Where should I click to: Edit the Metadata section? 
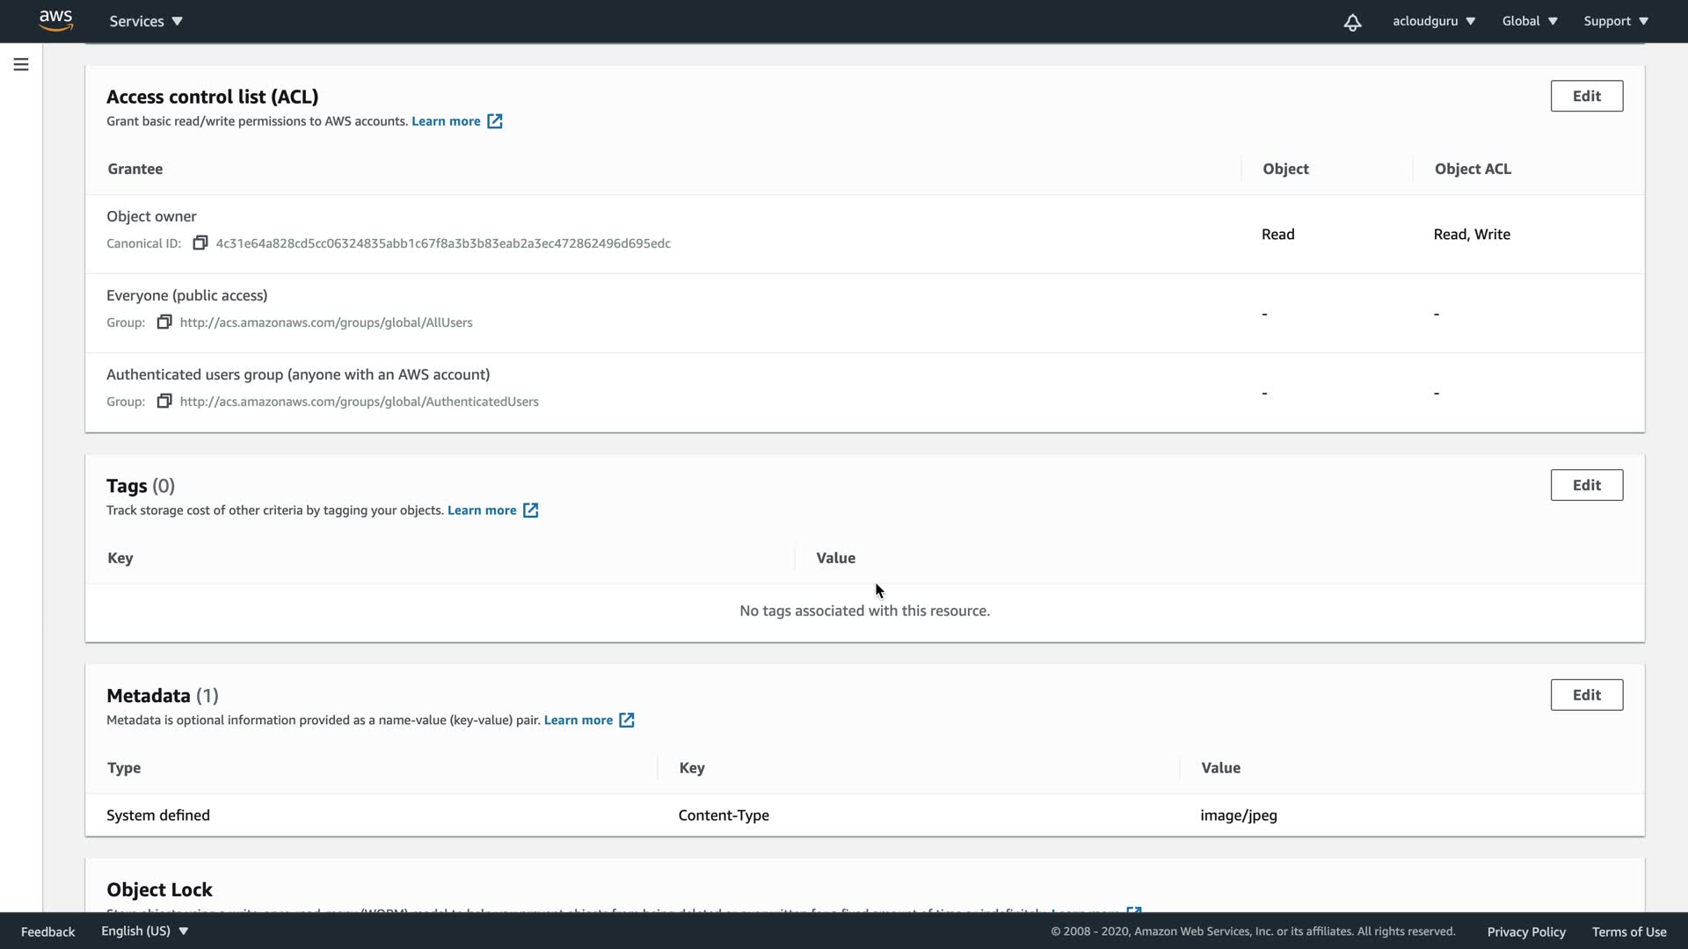click(1586, 695)
